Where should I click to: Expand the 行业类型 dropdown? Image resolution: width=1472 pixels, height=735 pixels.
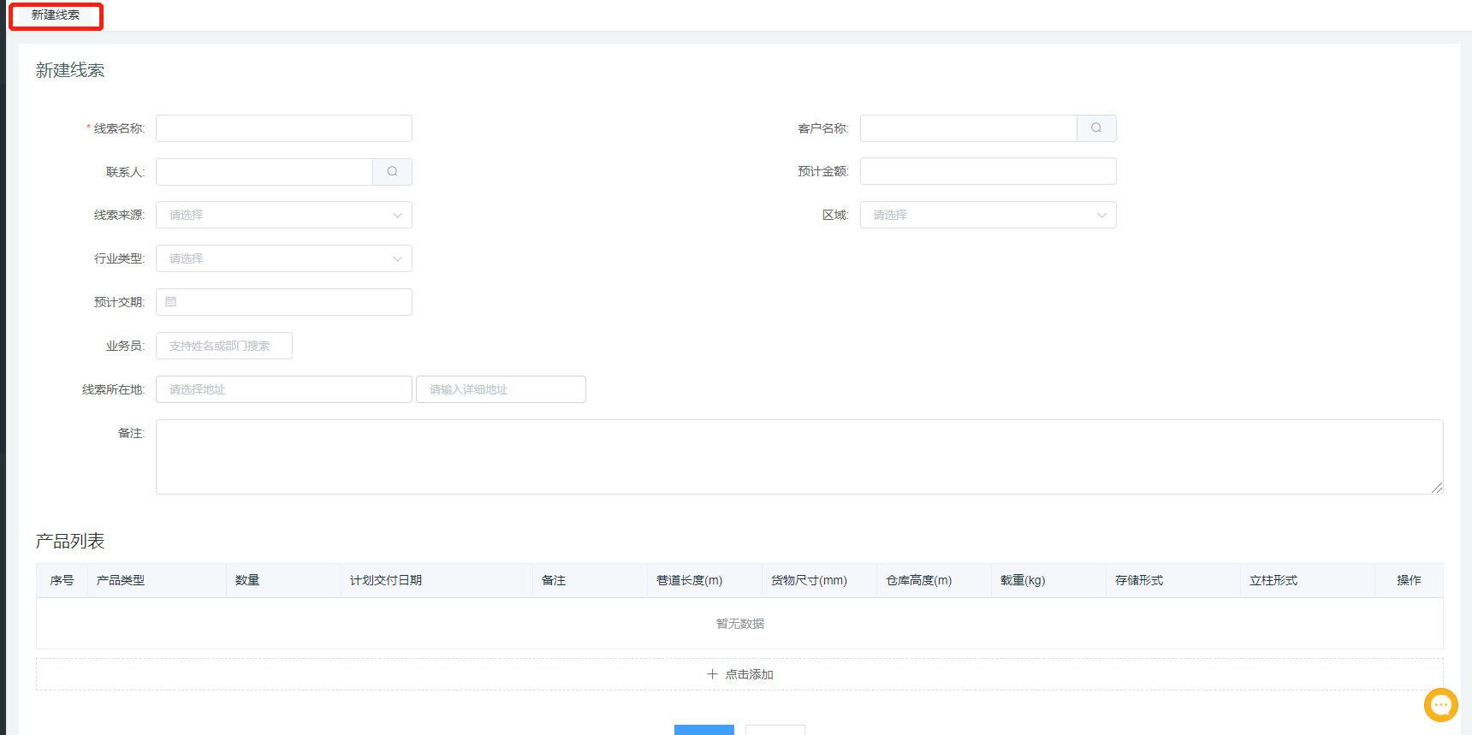point(283,258)
